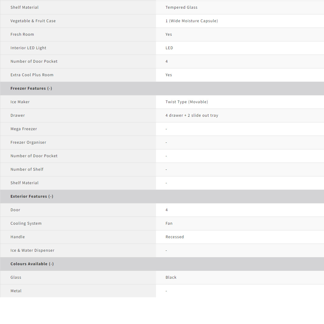The height and width of the screenshot is (324, 324).
Task: Select the Vegetable & Fruit Case row label
Action: coord(33,21)
